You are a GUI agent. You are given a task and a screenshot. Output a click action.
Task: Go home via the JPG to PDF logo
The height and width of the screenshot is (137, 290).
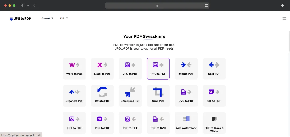20,18
